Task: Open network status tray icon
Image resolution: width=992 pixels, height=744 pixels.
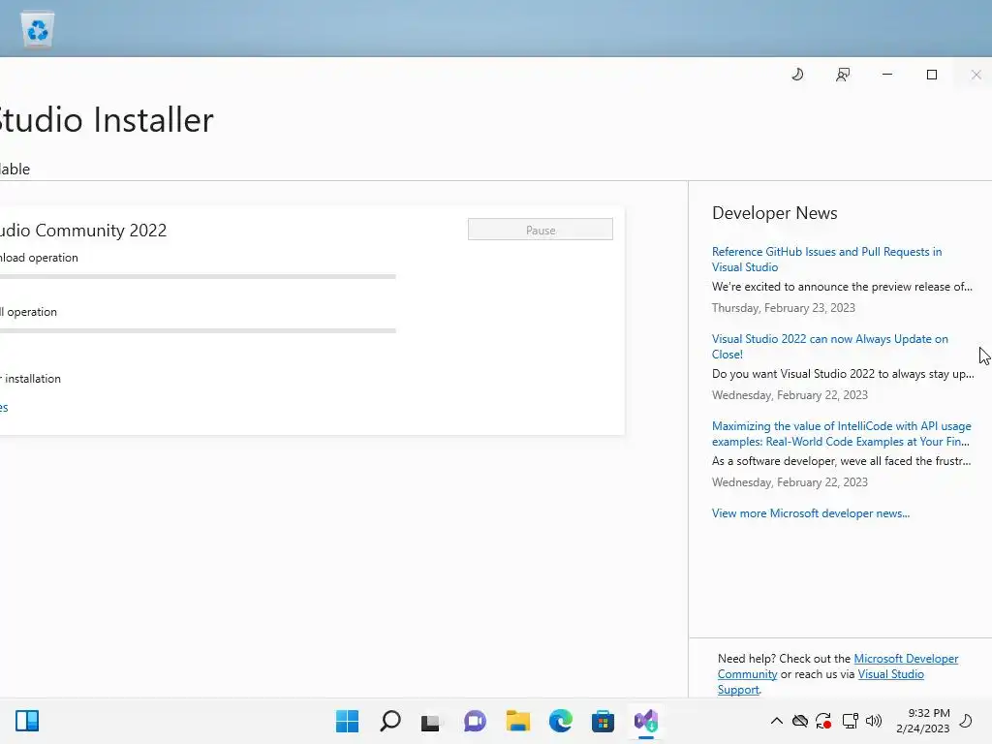Action: (851, 721)
